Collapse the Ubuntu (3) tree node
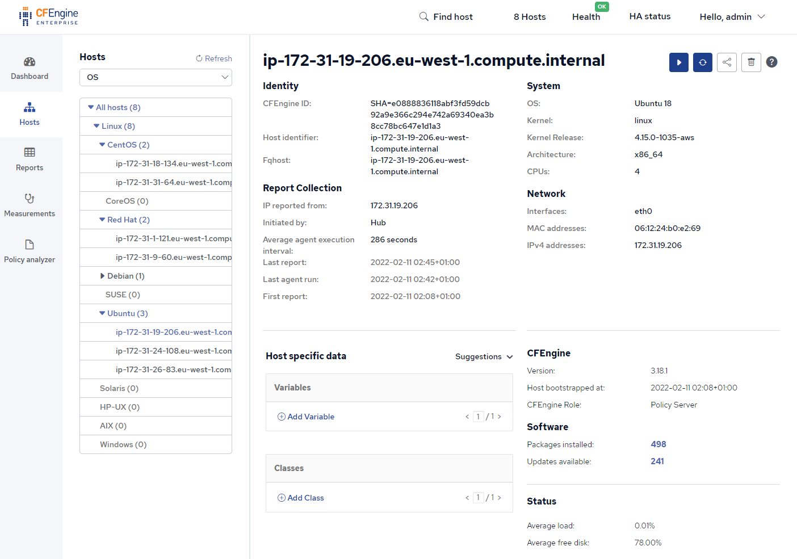The image size is (797, 559). 102,313
